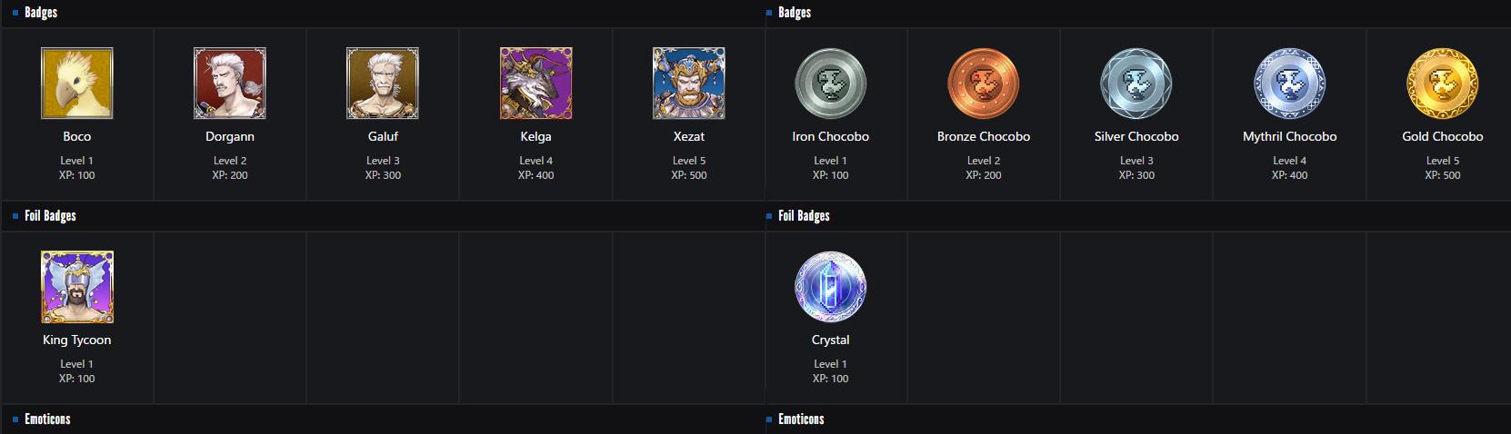Click the Kelga werewolf badge icon
The width and height of the screenshot is (1511, 434).
pos(535,84)
